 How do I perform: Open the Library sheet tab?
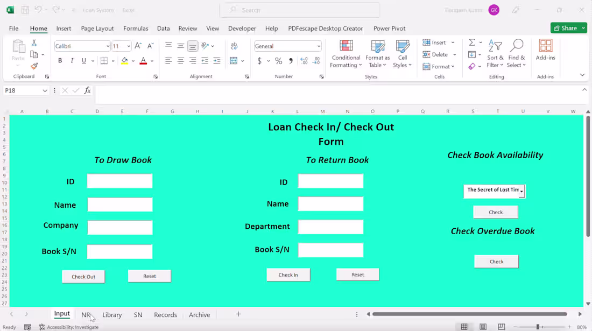[112, 314]
